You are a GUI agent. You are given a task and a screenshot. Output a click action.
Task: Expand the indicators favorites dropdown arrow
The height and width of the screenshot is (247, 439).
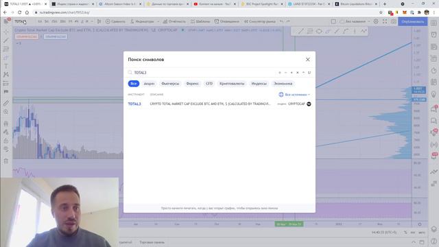pyautogui.click(x=158, y=21)
